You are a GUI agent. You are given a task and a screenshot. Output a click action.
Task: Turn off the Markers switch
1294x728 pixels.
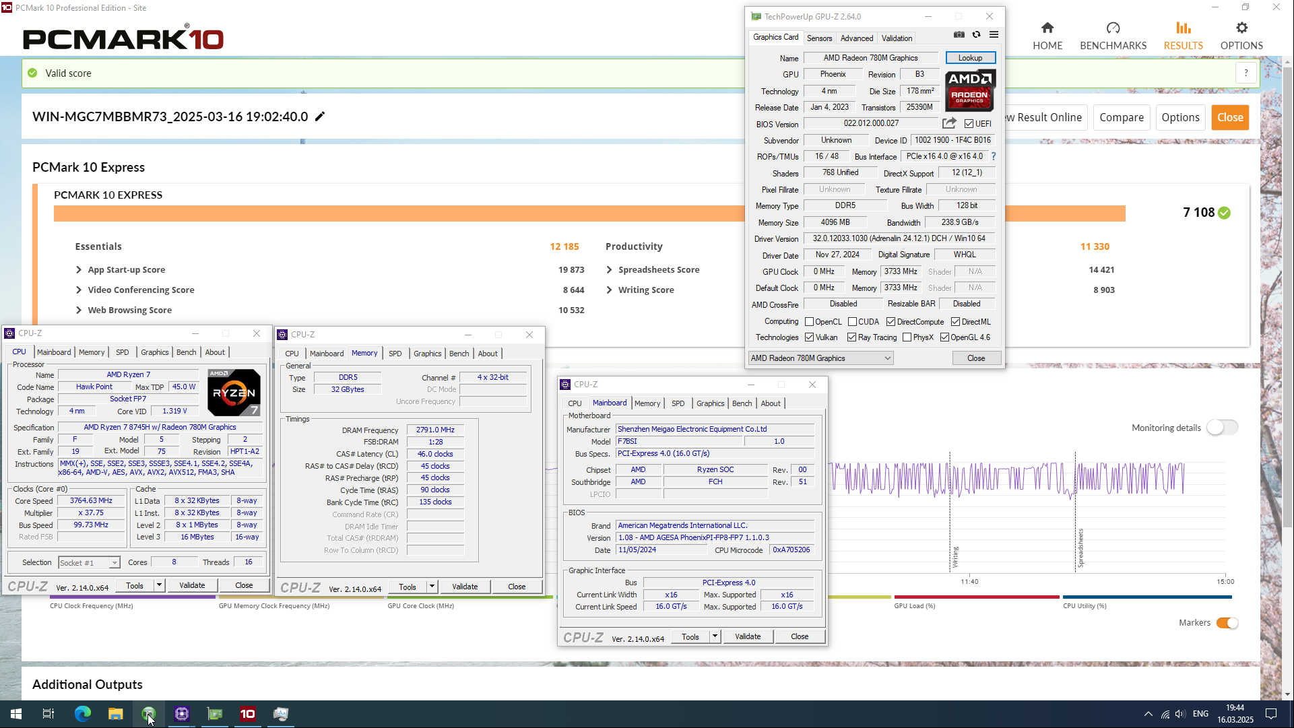(1227, 623)
